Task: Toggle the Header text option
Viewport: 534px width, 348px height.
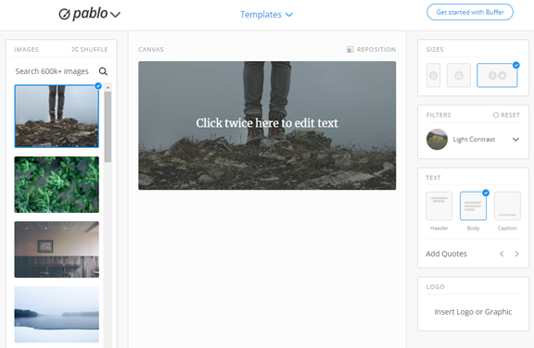Action: [x=439, y=206]
